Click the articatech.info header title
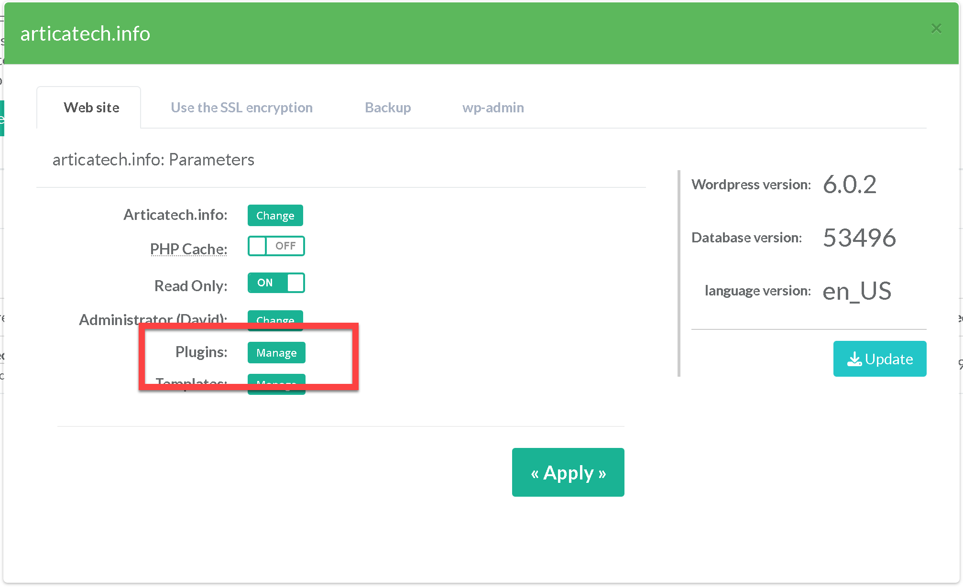963x588 pixels. tap(85, 33)
